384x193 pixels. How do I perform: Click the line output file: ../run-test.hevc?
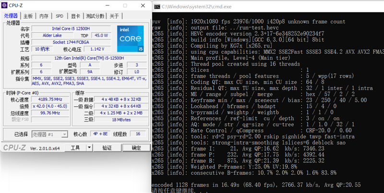[215, 28]
